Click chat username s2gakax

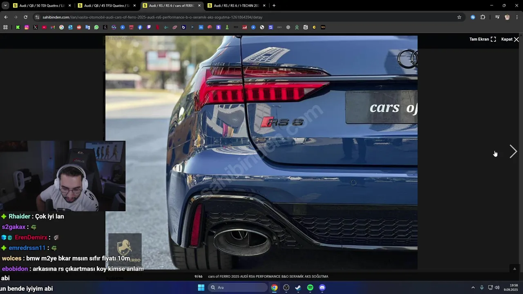[x=13, y=227]
